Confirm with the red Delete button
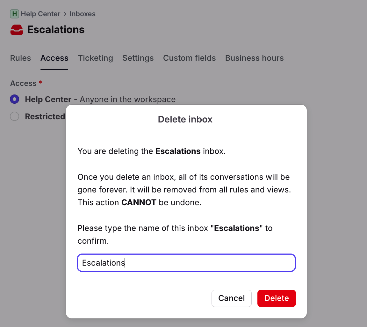This screenshot has height=327, width=367. pos(277,298)
